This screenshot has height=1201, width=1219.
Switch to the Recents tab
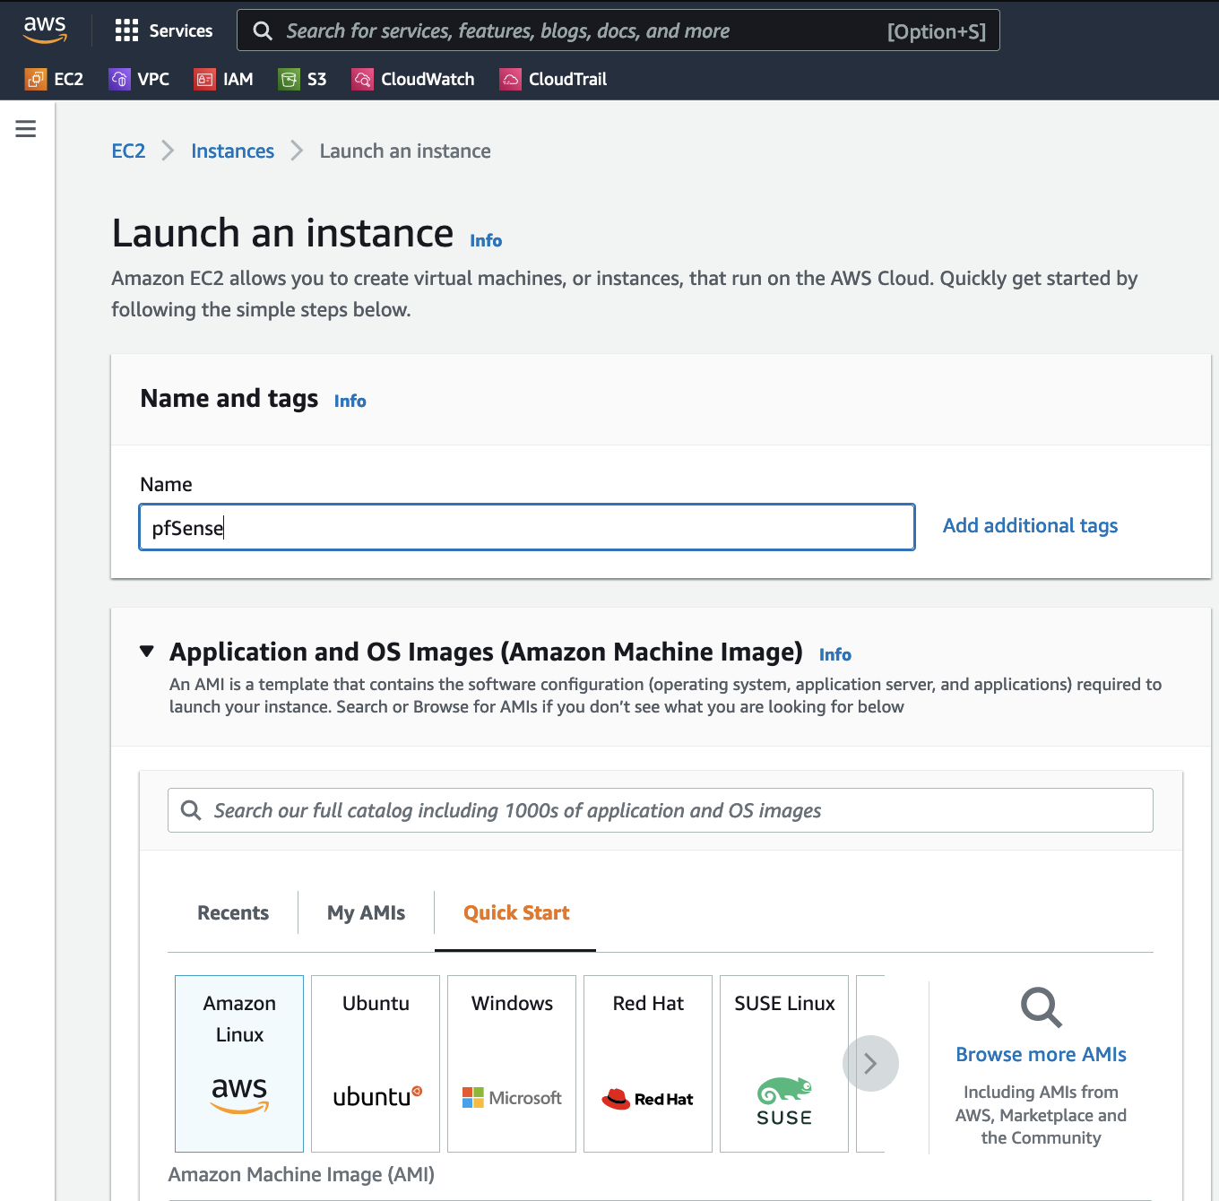click(233, 912)
